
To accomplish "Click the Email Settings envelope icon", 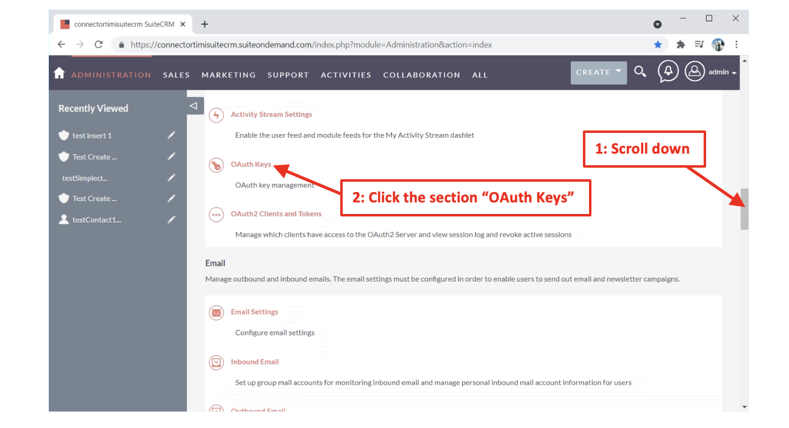I will [x=216, y=313].
